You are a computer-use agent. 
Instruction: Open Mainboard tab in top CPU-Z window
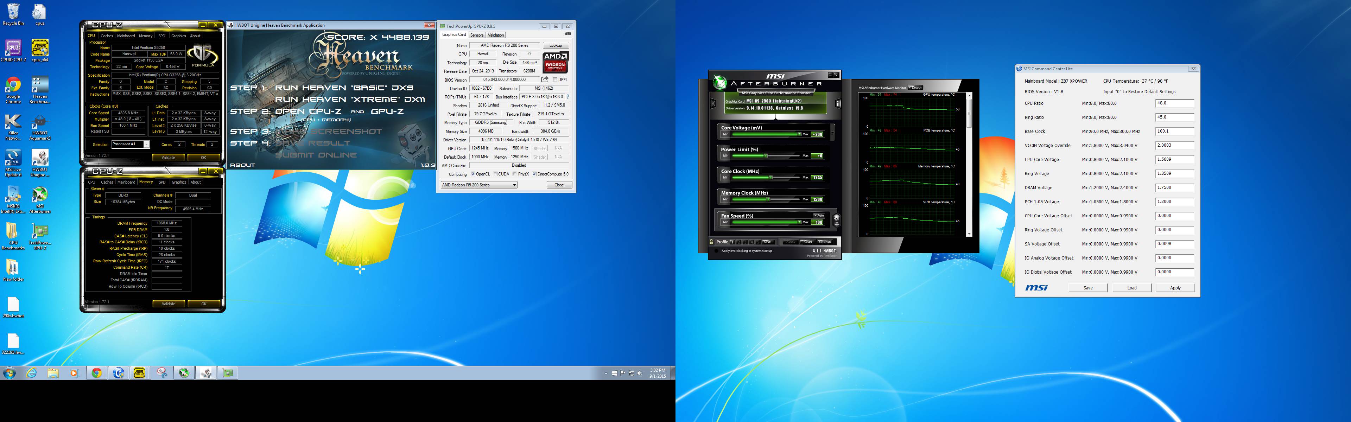(126, 36)
